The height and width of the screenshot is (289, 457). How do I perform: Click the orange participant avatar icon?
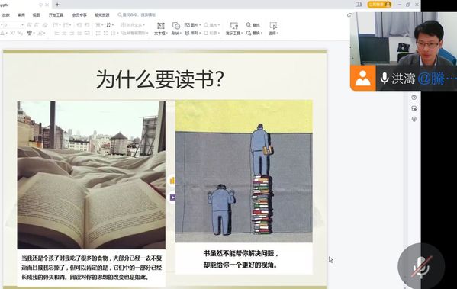363,78
